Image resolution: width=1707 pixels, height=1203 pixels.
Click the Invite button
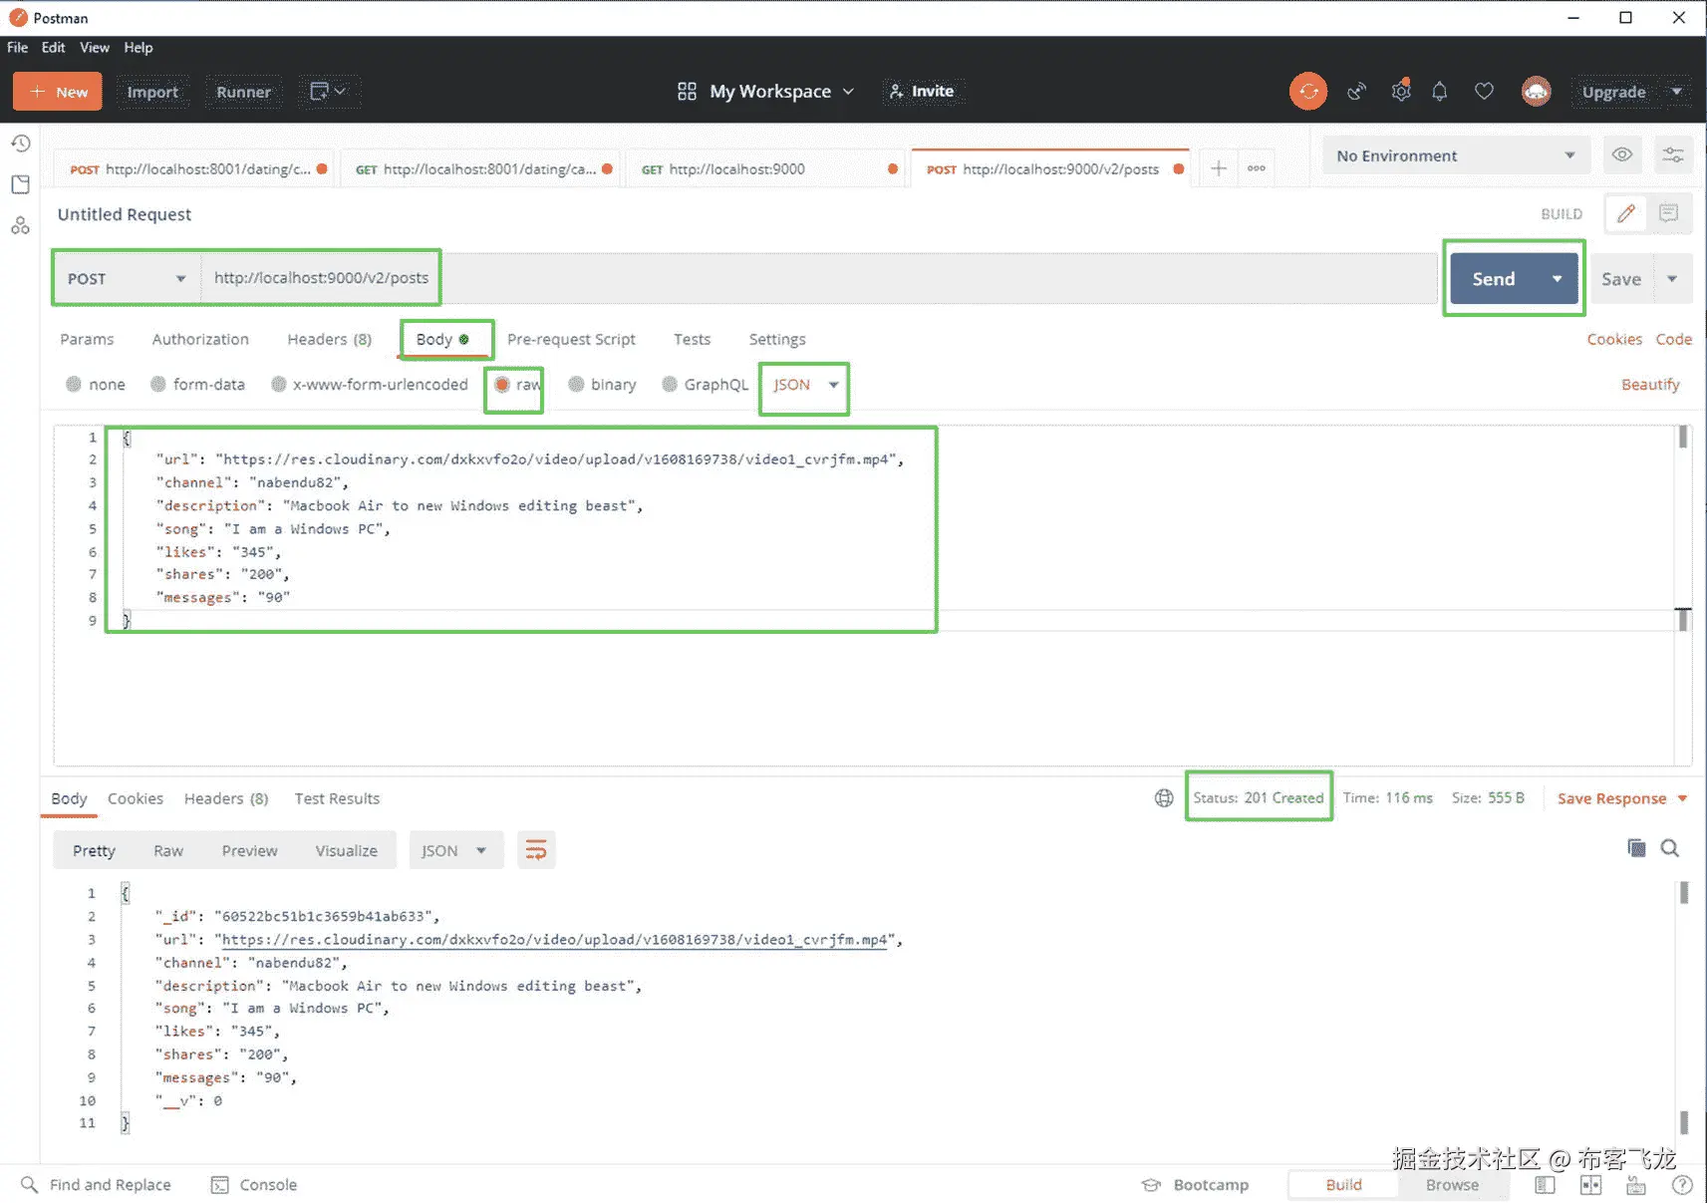click(x=922, y=92)
